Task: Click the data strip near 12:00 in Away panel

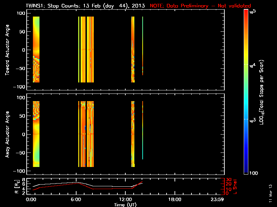Action: click(133, 134)
